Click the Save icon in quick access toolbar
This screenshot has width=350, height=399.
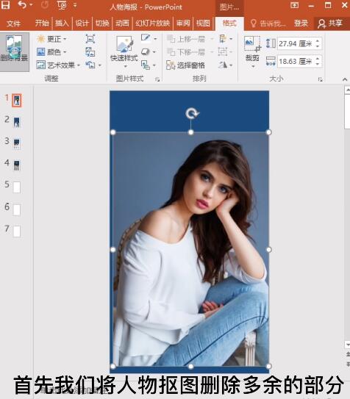pos(5,5)
